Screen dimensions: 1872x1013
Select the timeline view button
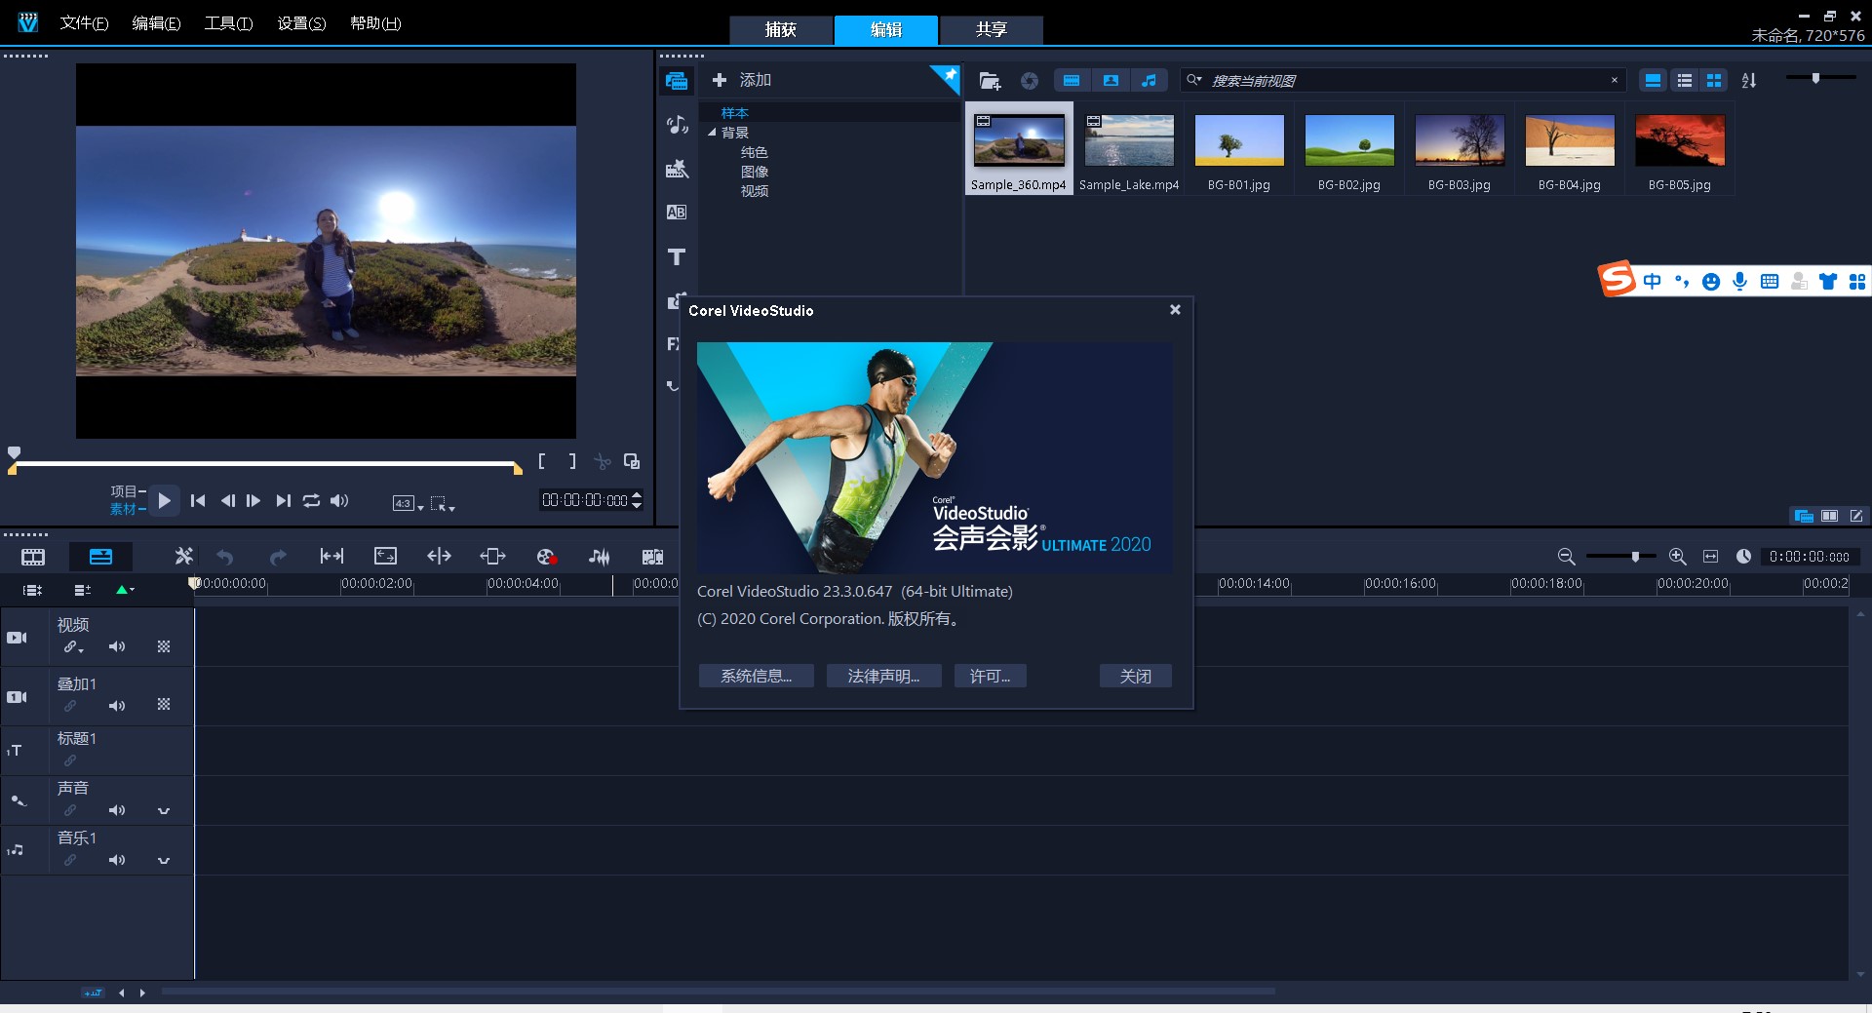100,557
